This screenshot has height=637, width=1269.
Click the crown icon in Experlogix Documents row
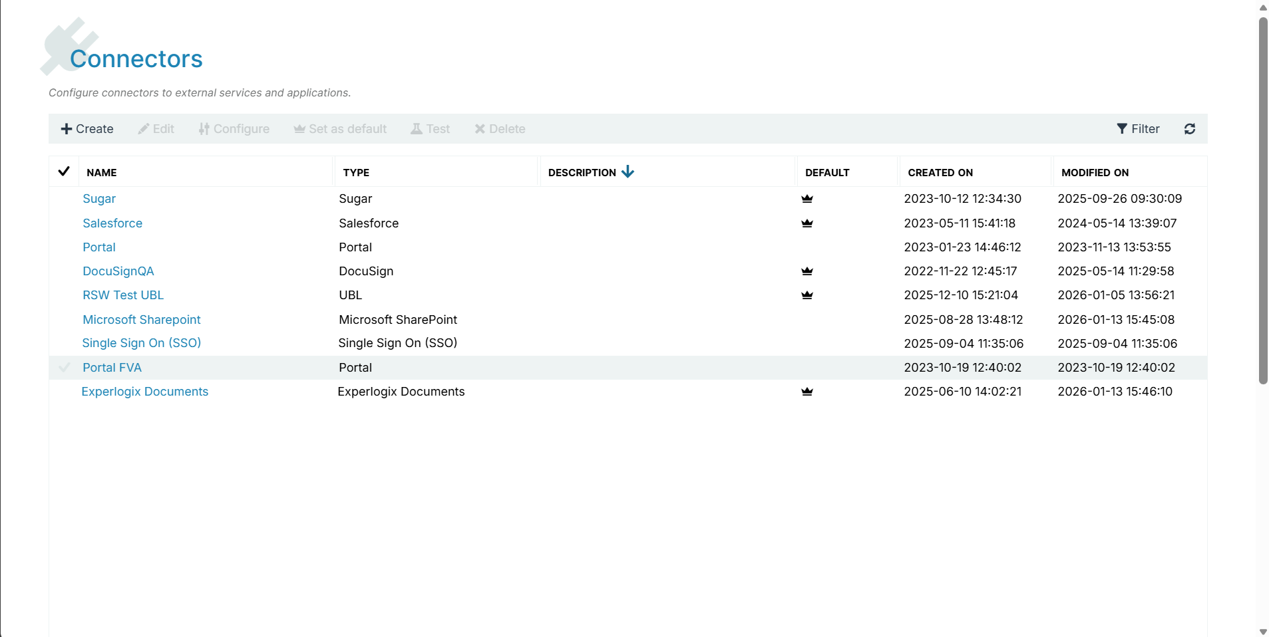(x=807, y=392)
